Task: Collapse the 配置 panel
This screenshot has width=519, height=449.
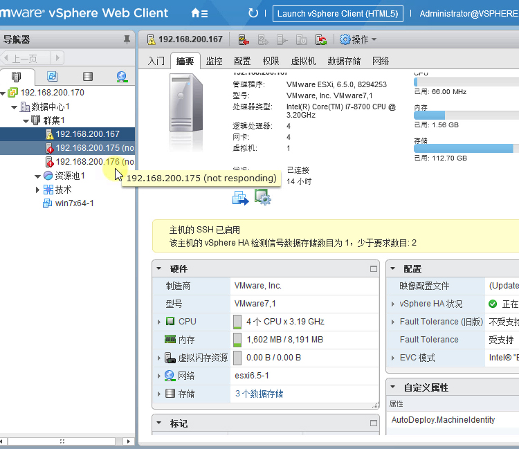Action: 392,268
